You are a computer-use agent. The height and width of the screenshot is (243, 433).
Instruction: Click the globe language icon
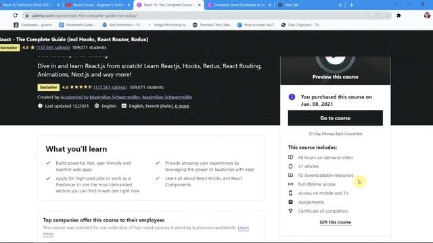coord(97,106)
